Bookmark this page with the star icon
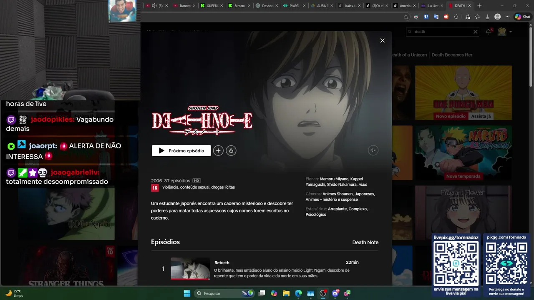The height and width of the screenshot is (300, 534). 406,17
